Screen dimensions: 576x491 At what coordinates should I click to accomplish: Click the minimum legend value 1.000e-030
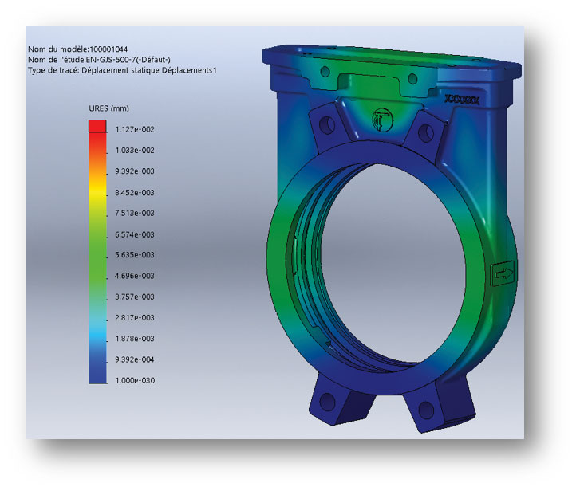click(135, 380)
